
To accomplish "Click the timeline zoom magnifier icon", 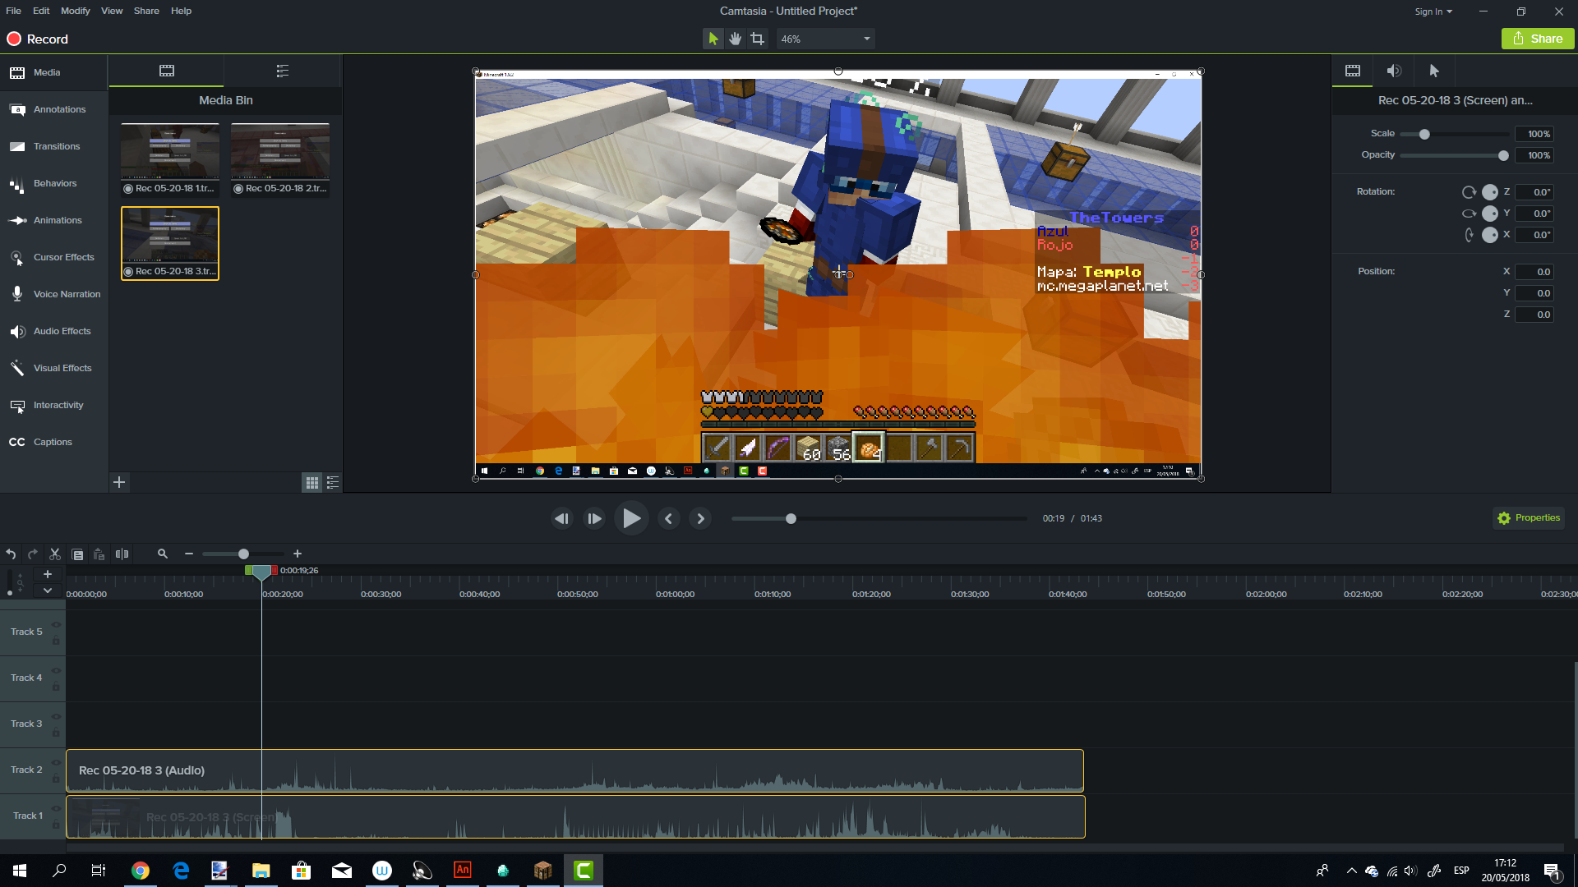I will coord(163,554).
